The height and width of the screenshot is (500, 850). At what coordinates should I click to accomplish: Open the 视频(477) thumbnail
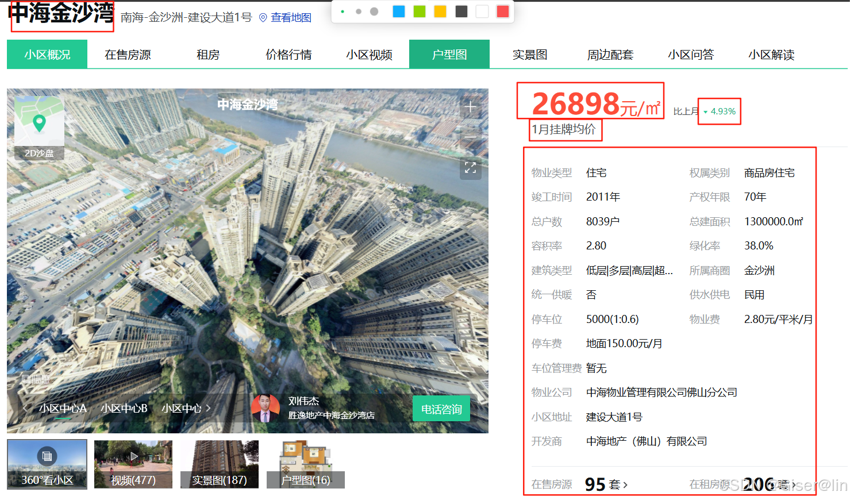(133, 464)
